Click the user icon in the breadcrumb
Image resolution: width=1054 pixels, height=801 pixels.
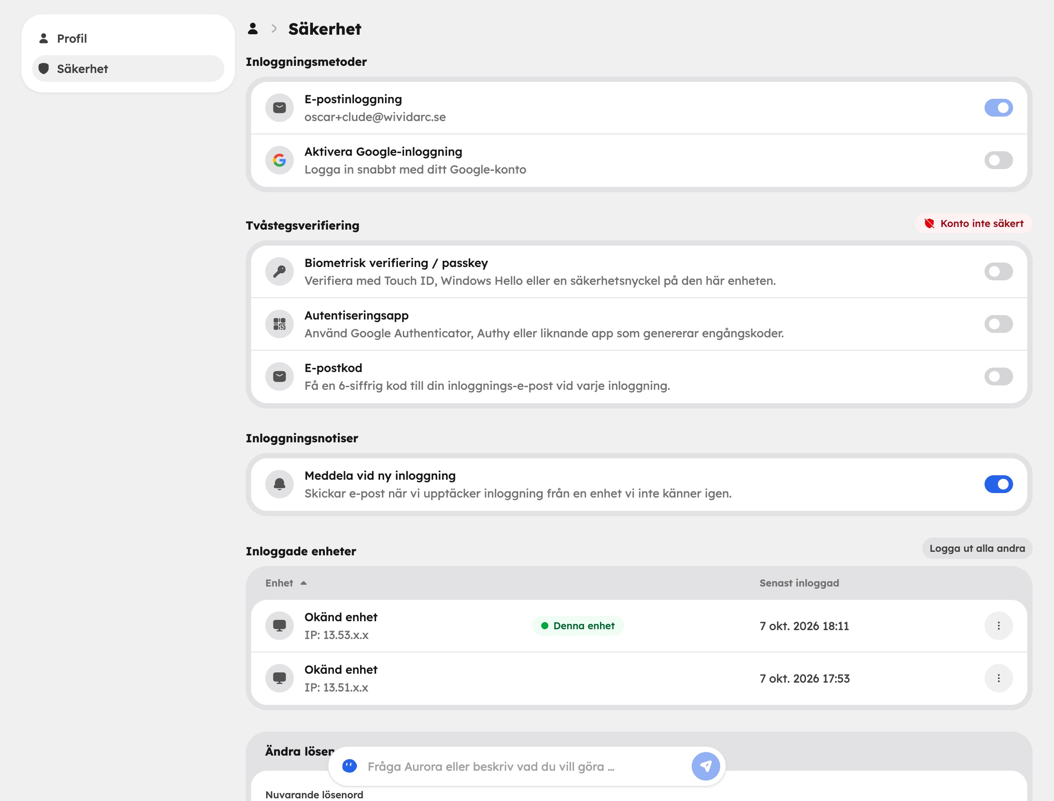click(x=253, y=29)
